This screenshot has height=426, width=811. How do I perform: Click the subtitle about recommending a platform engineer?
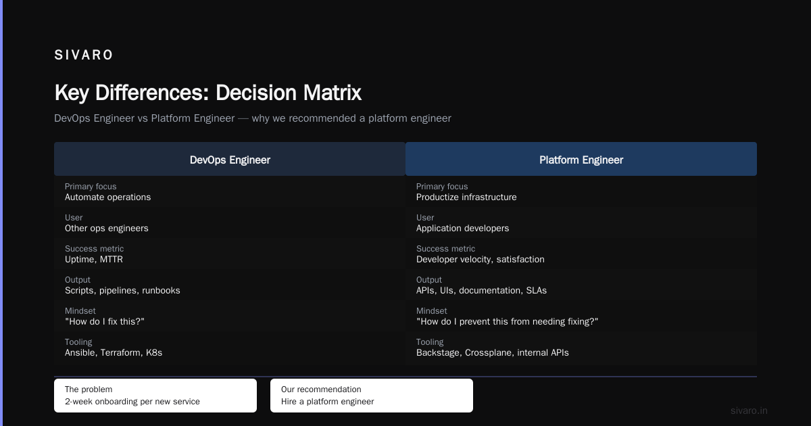click(253, 118)
